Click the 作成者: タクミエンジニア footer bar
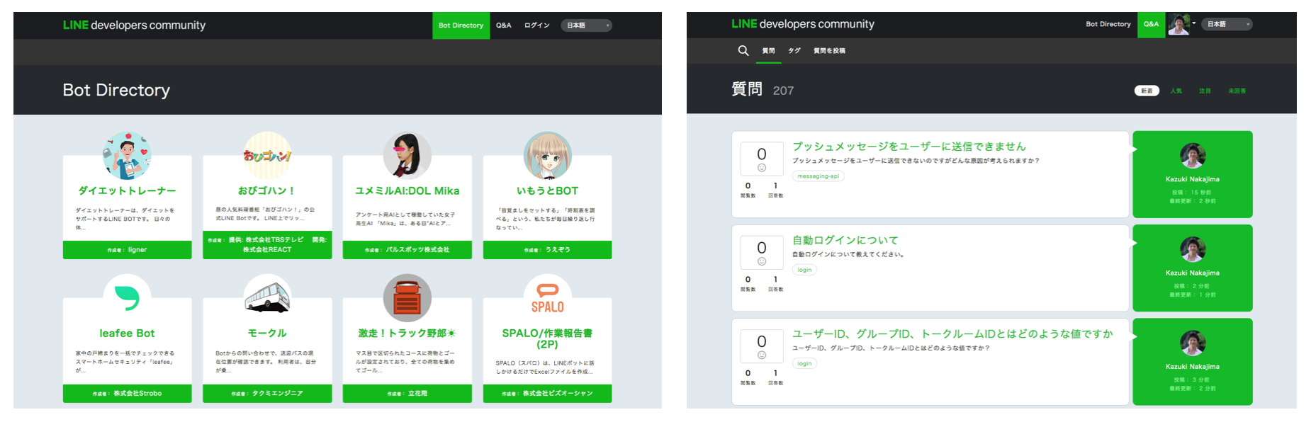 click(267, 393)
